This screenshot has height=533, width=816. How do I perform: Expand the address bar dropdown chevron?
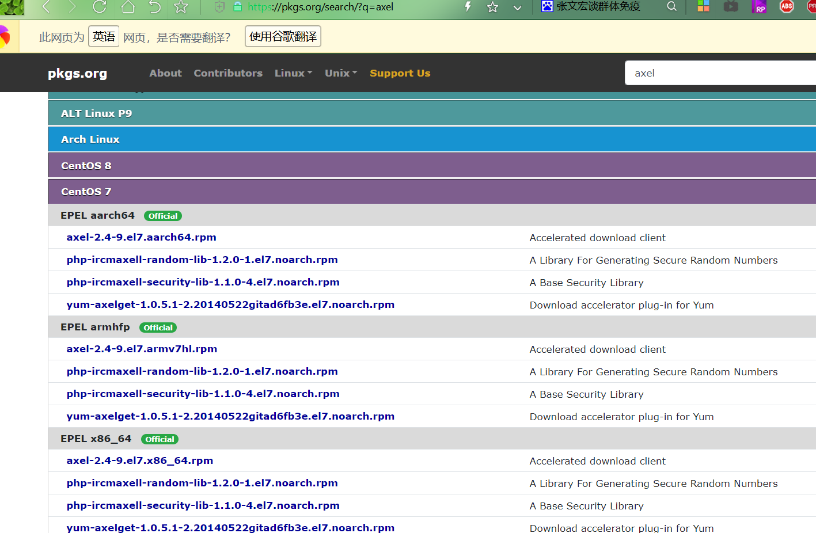pos(517,7)
